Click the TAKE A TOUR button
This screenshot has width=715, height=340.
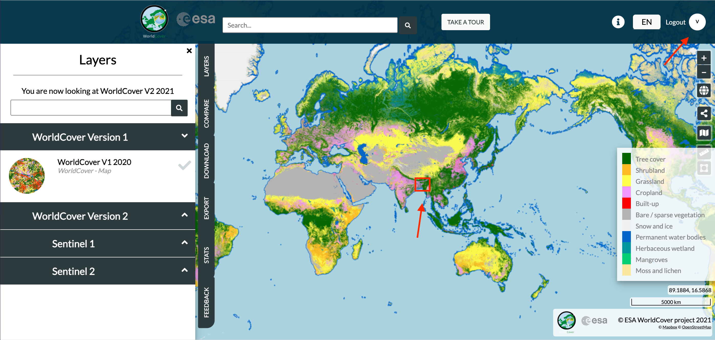[x=465, y=22]
